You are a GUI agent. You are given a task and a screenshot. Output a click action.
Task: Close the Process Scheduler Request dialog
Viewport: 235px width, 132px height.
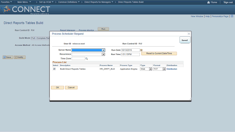pos(189,34)
